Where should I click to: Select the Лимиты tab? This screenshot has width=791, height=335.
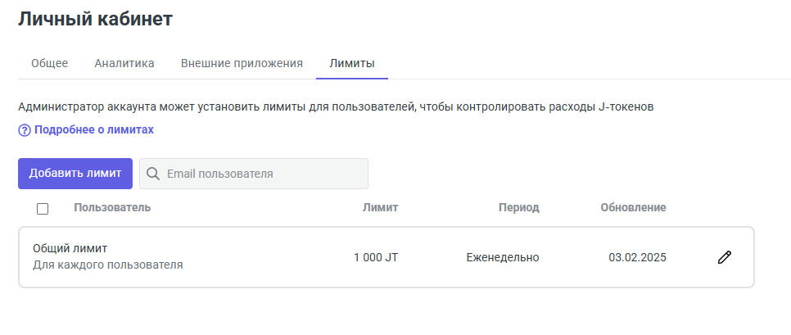(x=352, y=63)
